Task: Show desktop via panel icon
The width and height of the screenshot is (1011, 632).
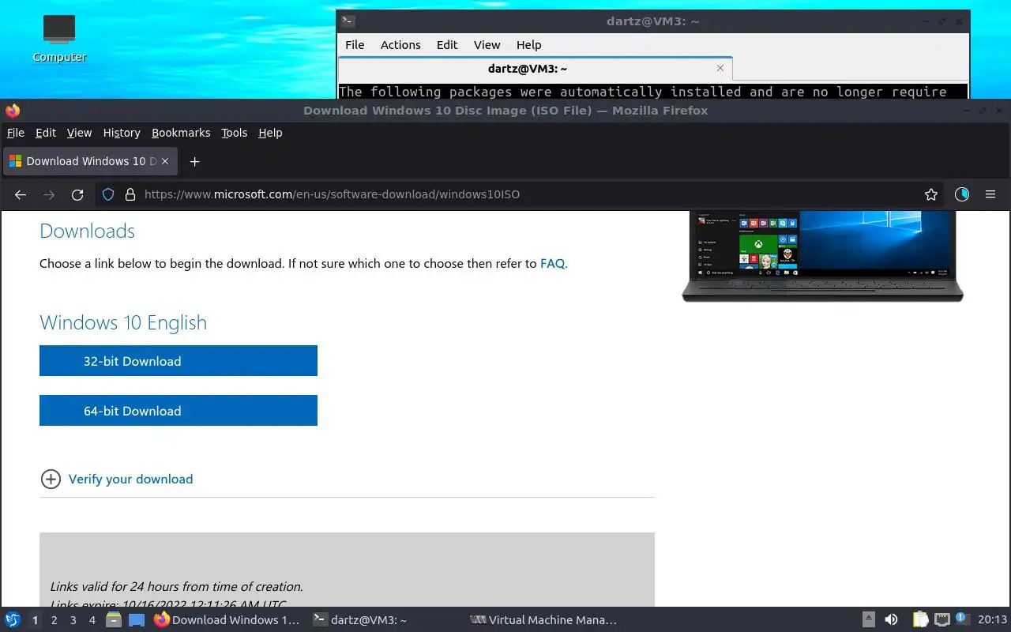Action: pyautogui.click(x=137, y=620)
